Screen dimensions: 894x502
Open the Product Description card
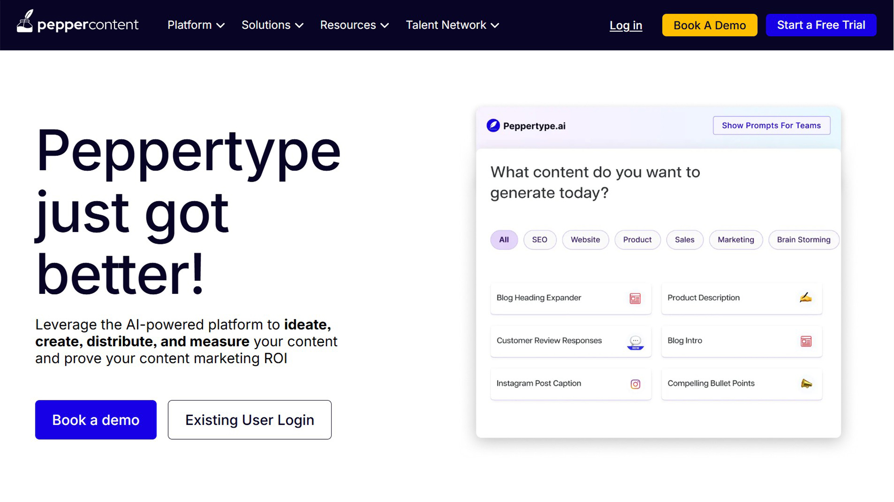742,298
